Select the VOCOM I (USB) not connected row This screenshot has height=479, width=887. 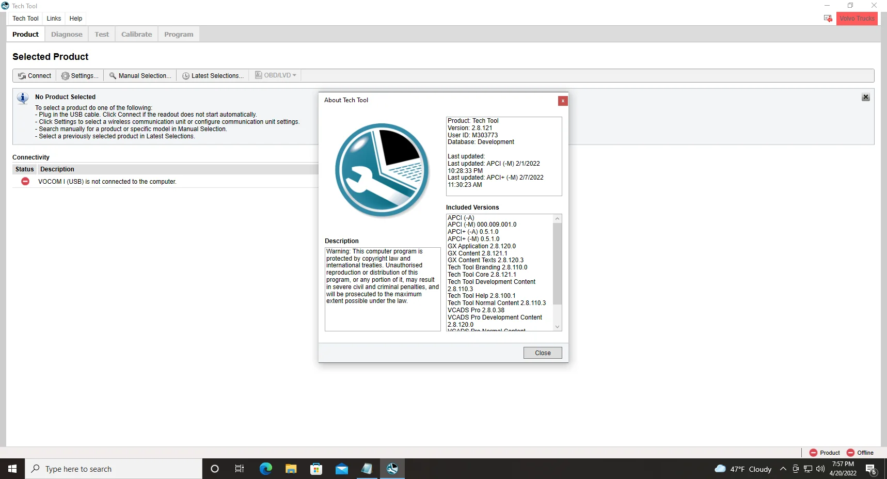[x=165, y=181]
